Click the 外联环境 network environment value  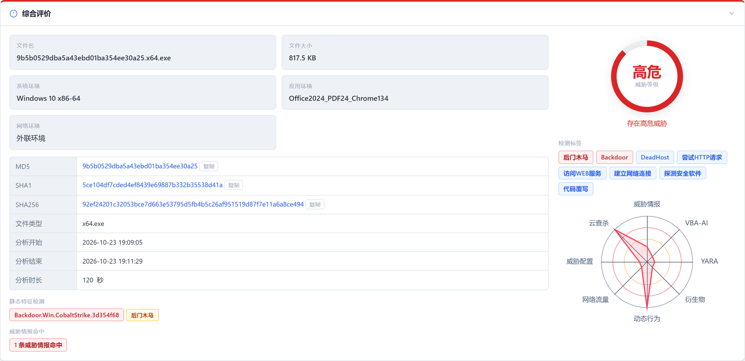pyautogui.click(x=31, y=138)
